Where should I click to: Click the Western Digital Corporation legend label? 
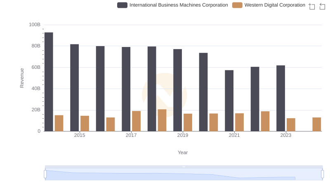[x=275, y=5]
